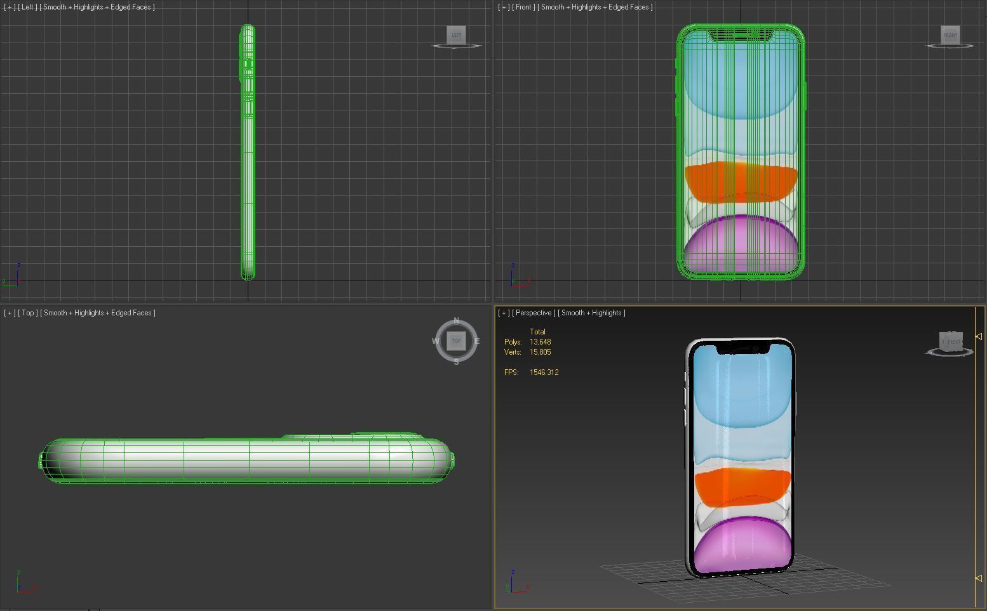Open the [Smooth + Highlights] Perspective shading menu
987x611 pixels.
click(591, 313)
